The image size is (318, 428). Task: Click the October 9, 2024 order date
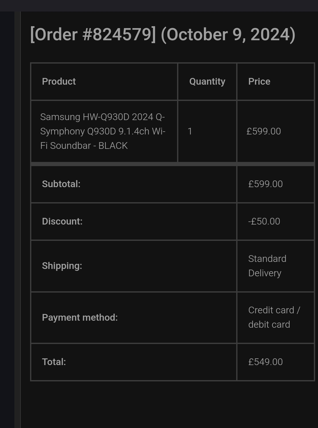tap(228, 34)
